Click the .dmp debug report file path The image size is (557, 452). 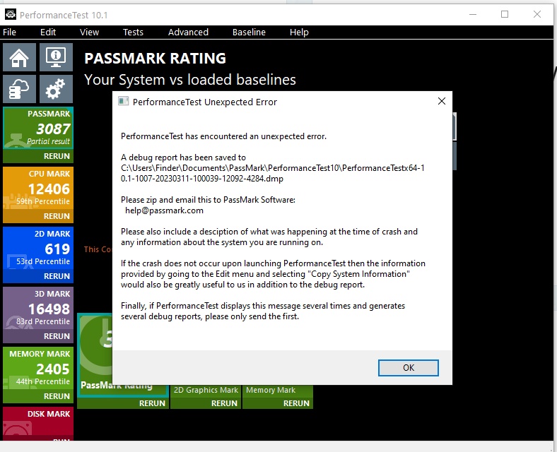click(272, 173)
